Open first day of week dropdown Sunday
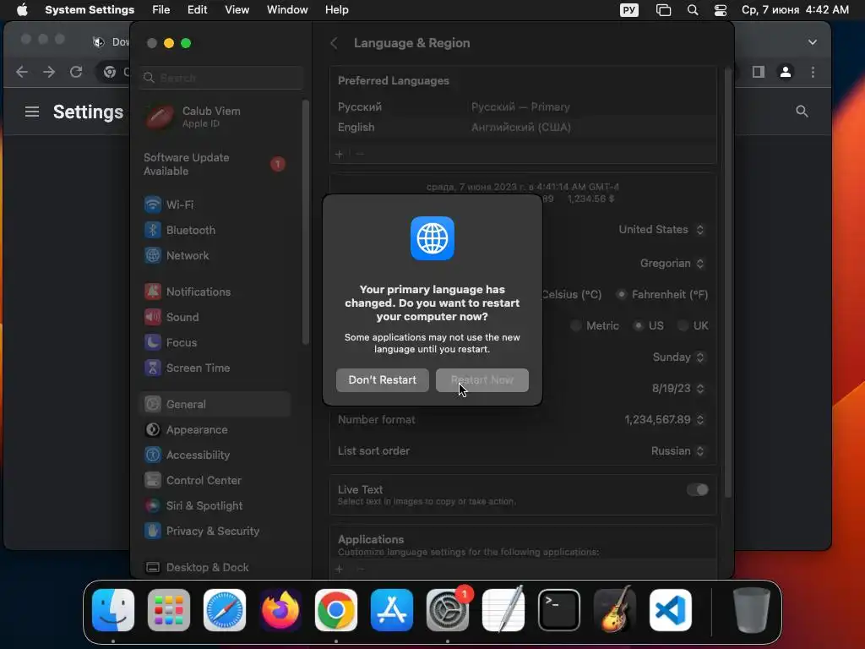 [678, 357]
